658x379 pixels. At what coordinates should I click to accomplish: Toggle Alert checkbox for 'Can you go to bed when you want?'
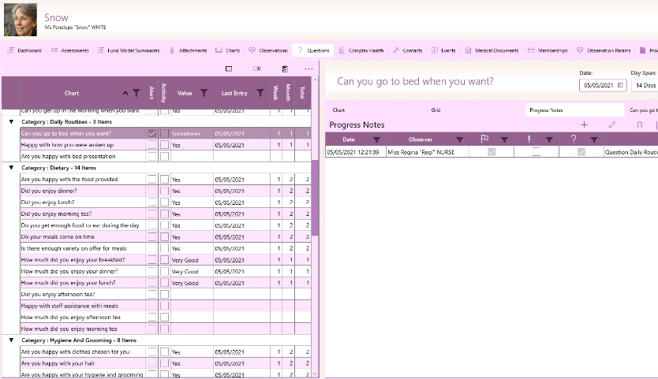coord(152,133)
